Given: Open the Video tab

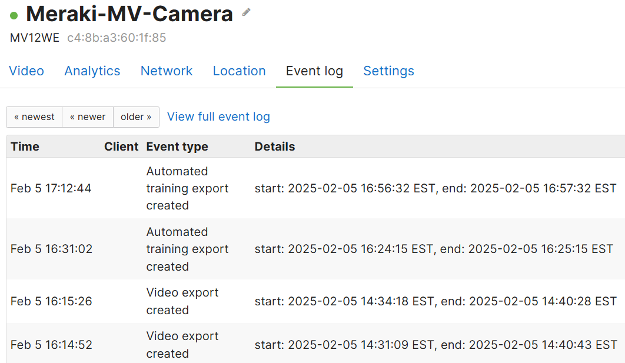Looking at the screenshot, I should click(x=26, y=71).
